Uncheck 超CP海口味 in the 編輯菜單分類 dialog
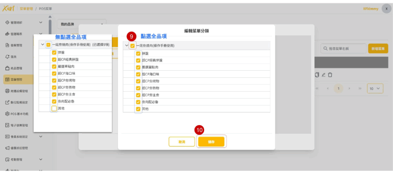393x174 pixels. pyautogui.click(x=138, y=74)
